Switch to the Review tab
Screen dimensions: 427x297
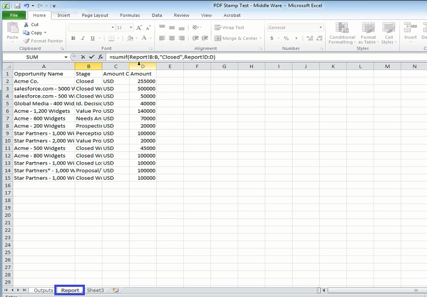(x=182, y=16)
